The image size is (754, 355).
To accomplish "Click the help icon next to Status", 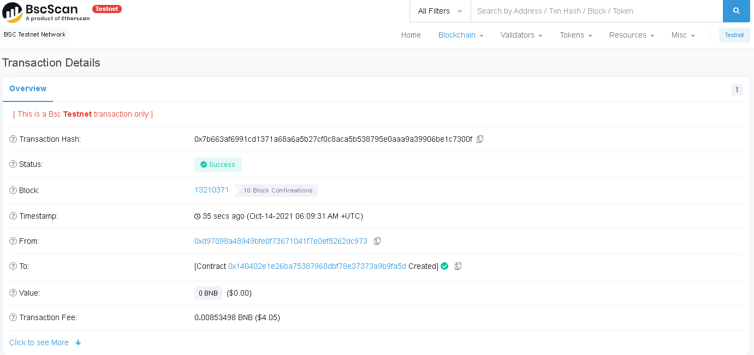I will (13, 164).
